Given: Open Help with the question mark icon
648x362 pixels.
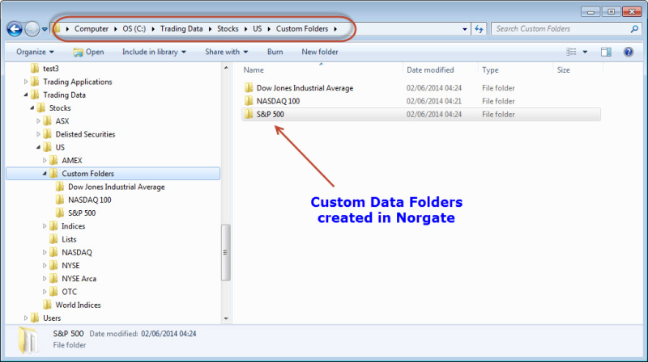Looking at the screenshot, I should pos(629,52).
